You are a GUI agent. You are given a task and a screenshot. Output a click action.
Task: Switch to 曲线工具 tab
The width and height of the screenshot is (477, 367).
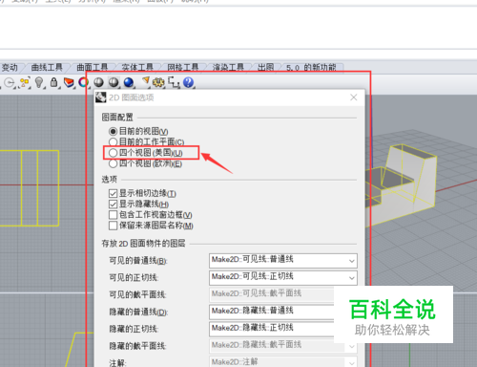coord(47,68)
